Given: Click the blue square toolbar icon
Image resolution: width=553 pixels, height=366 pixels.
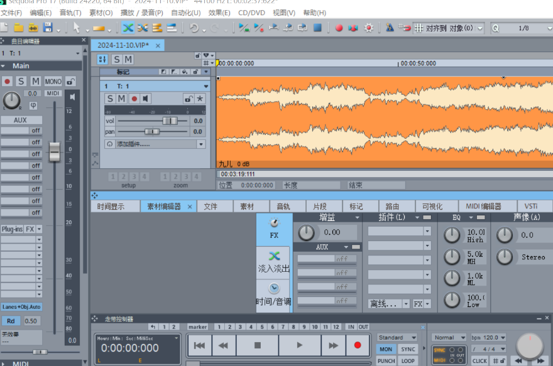Looking at the screenshot, I should tap(317, 28).
